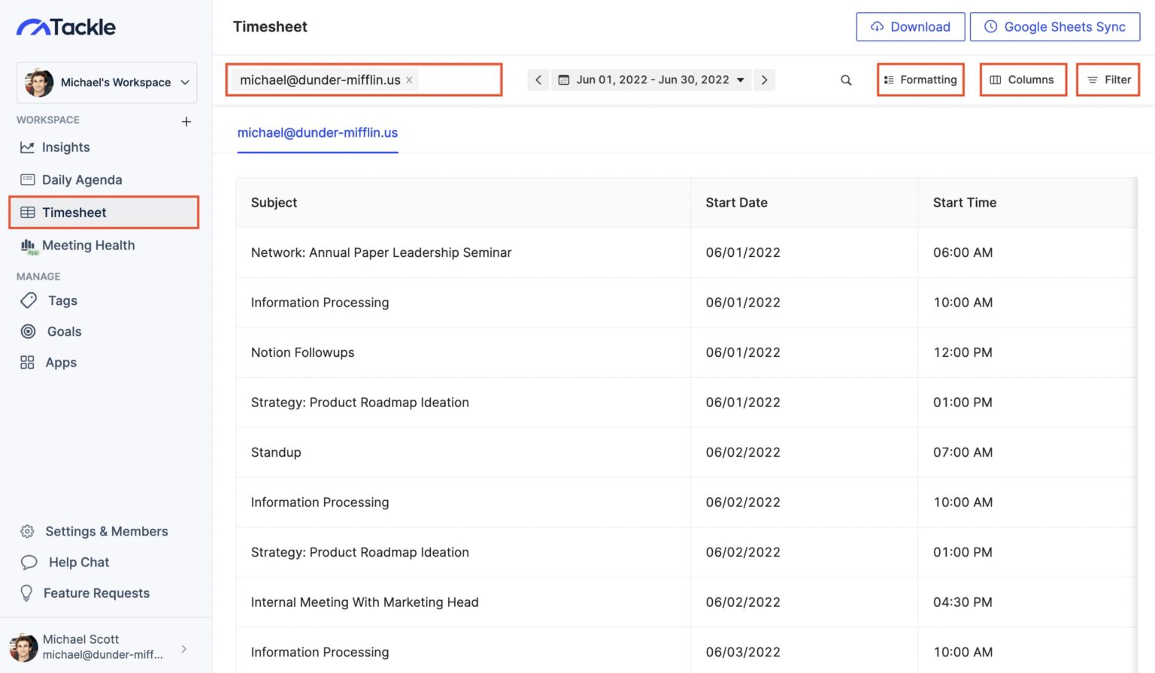Open Insights from the sidebar

click(x=65, y=147)
